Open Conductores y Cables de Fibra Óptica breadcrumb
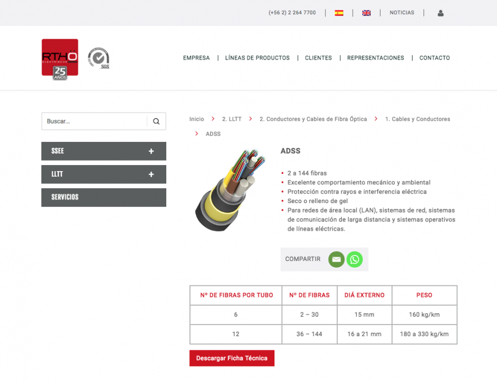 (313, 119)
